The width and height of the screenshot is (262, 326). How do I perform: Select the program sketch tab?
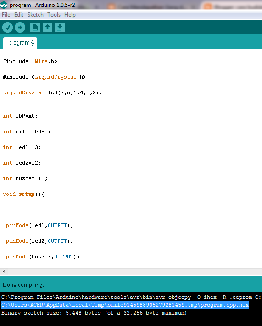pyautogui.click(x=20, y=43)
